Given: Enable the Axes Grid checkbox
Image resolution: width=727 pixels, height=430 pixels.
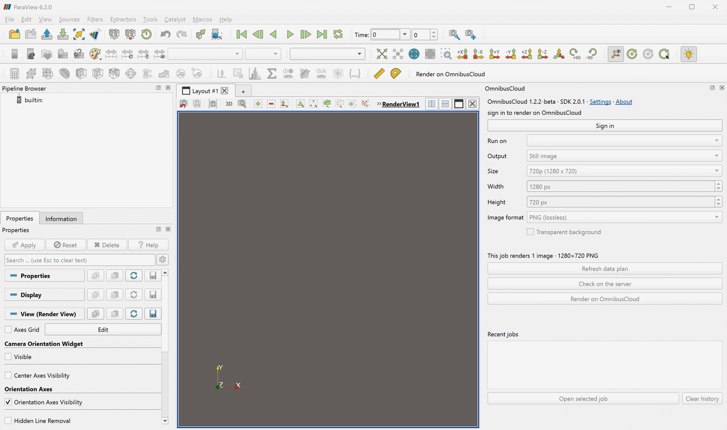Looking at the screenshot, I should coord(8,330).
